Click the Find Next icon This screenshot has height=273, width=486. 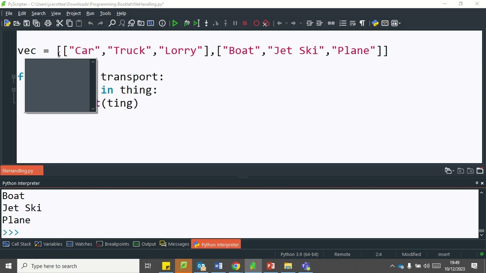[122, 23]
